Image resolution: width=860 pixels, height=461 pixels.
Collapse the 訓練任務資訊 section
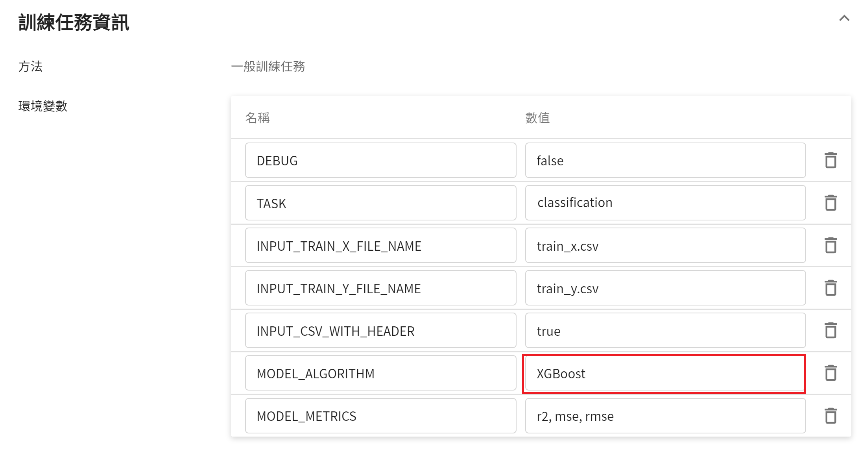point(844,18)
